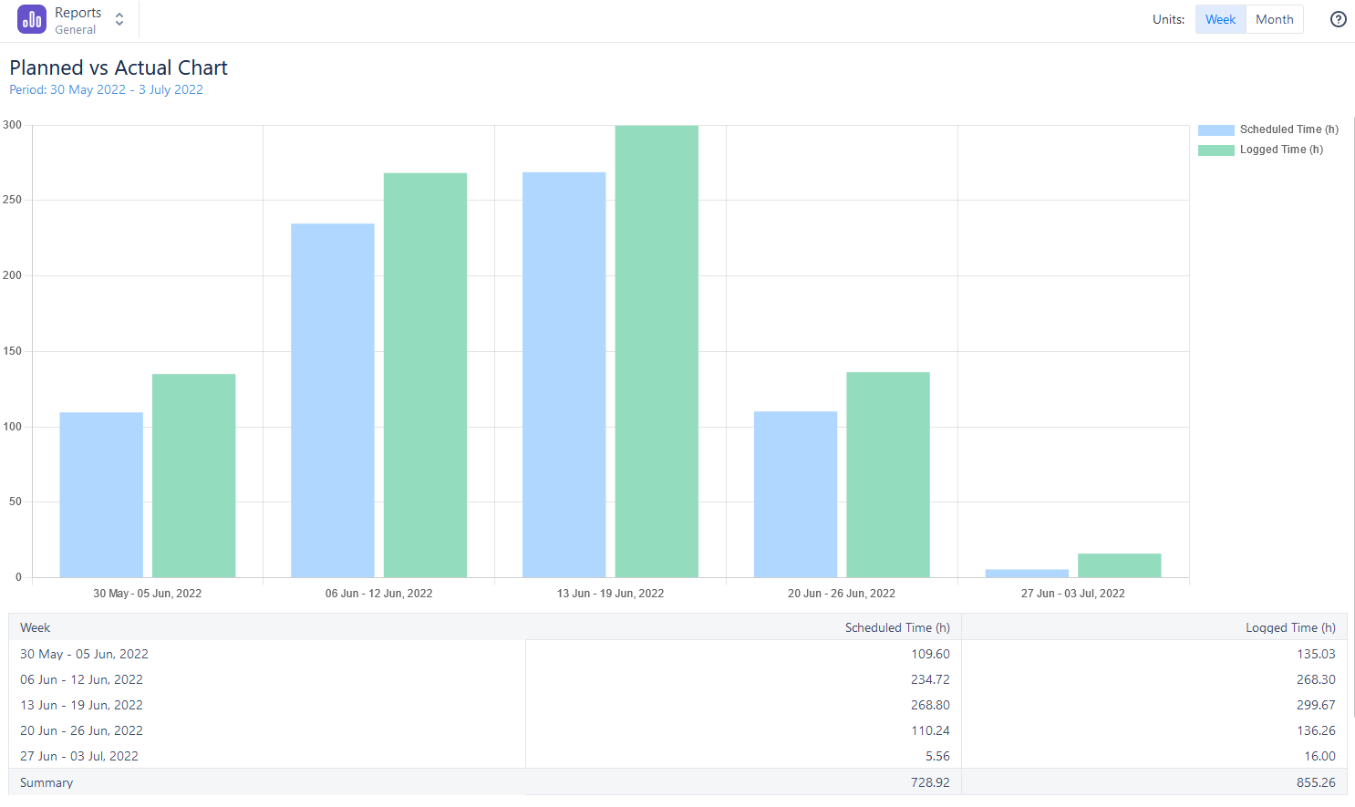Click Scheduled Time bar for 13 Jun - 19 Jun
The image size is (1355, 807).
(564, 375)
